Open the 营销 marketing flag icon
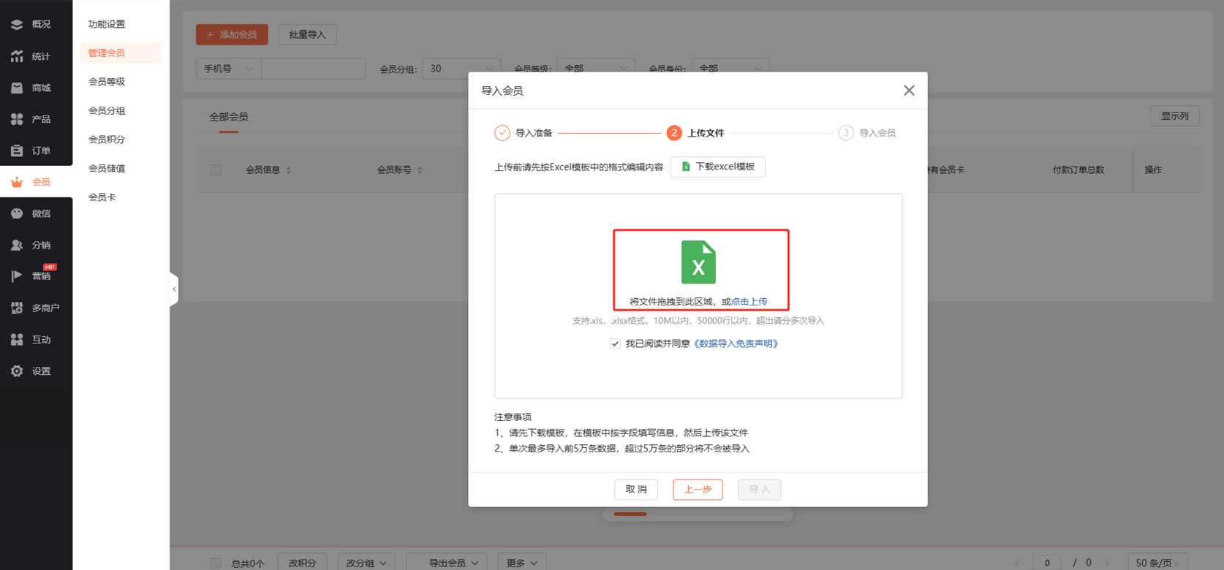1224x570 pixels. coord(17,276)
